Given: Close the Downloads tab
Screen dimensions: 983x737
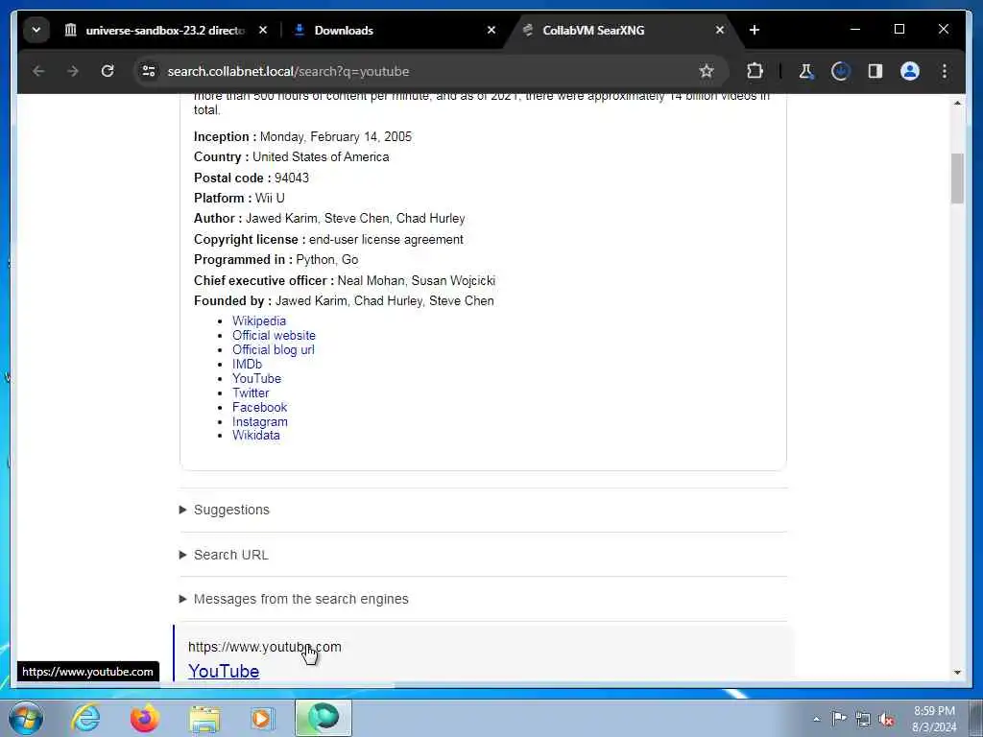Looking at the screenshot, I should tap(491, 30).
